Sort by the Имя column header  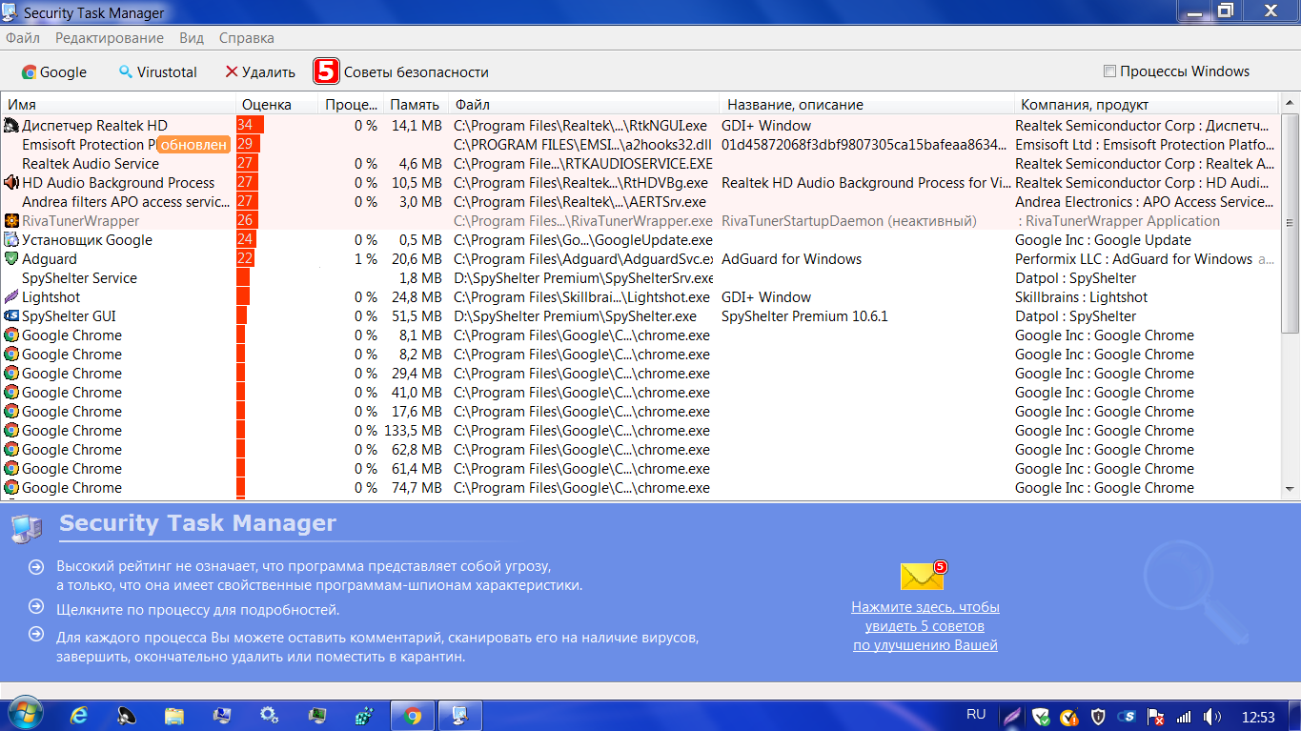click(x=118, y=105)
